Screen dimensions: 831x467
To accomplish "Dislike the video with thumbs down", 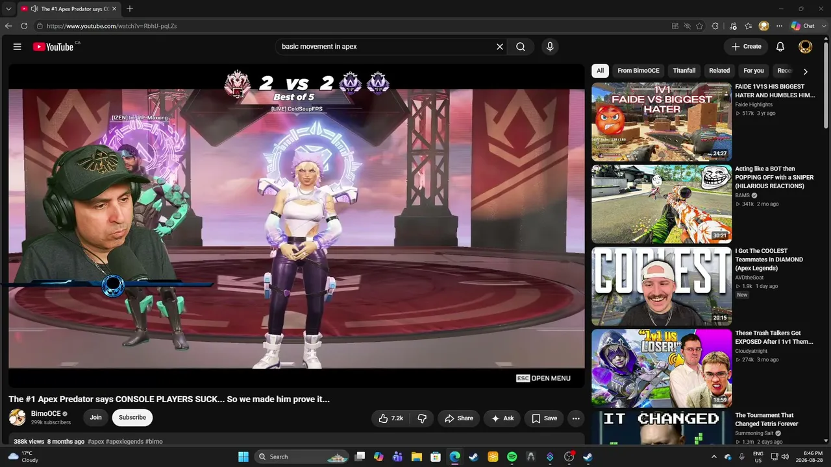I will coord(422,418).
